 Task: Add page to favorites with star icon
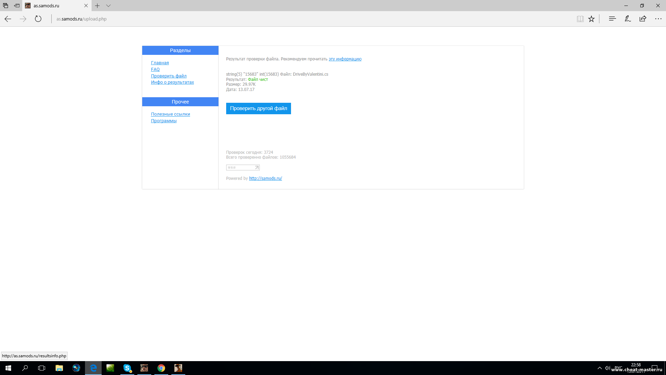click(591, 19)
